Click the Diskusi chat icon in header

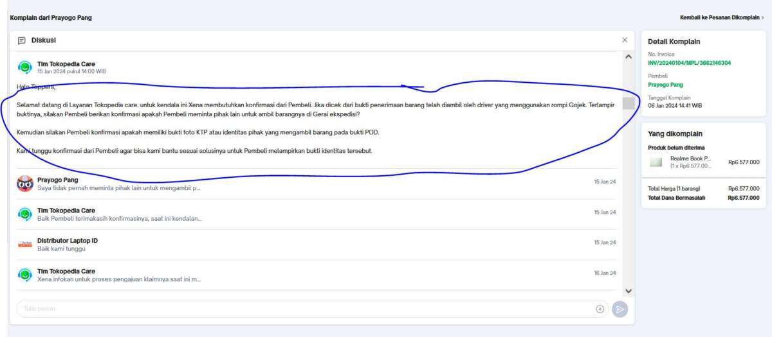click(22, 40)
